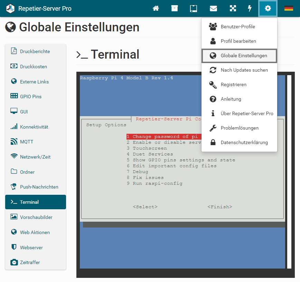Screen dimensions: 300x282
Task: Click the <Select> button in terminal
Action: coord(145,207)
